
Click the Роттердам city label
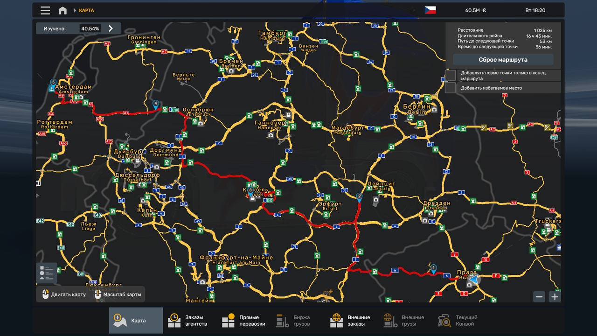[55, 122]
